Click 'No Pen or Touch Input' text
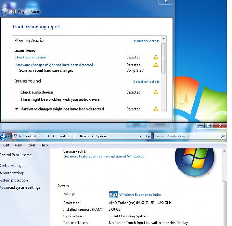Image resolution: width=232 pixels, height=226 pixels. coord(127,223)
